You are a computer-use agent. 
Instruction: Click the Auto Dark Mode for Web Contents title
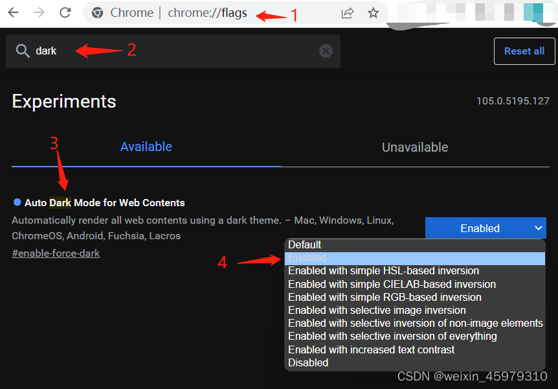pyautogui.click(x=105, y=202)
